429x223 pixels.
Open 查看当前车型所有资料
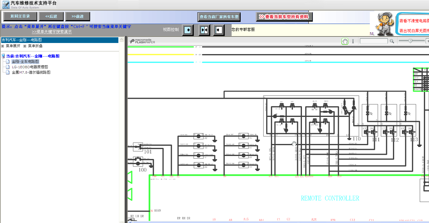(x=284, y=17)
